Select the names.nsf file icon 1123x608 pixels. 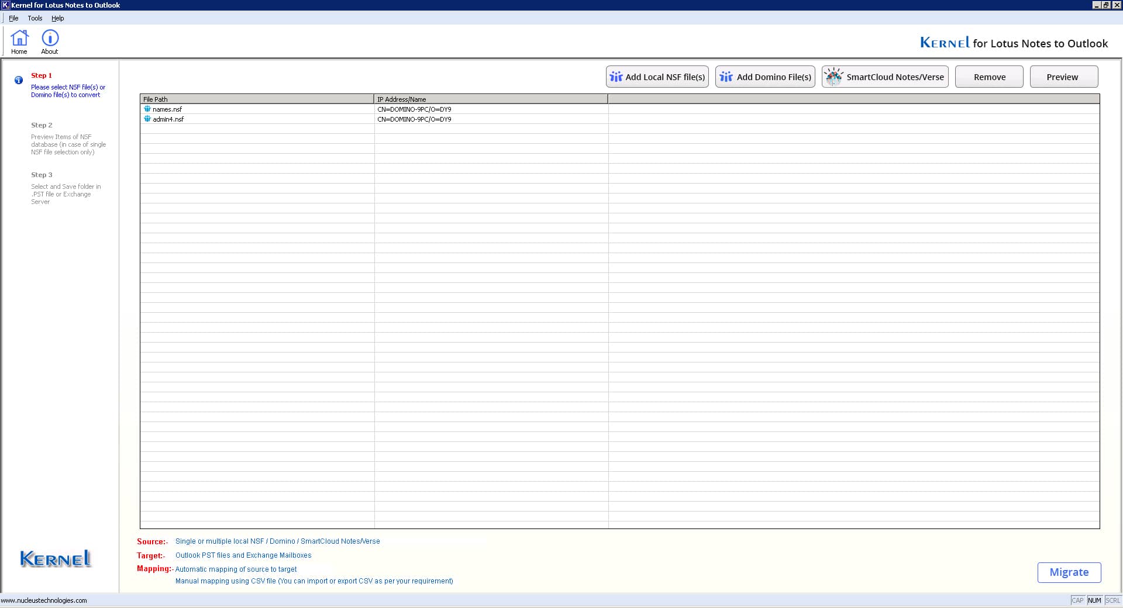[147, 109]
